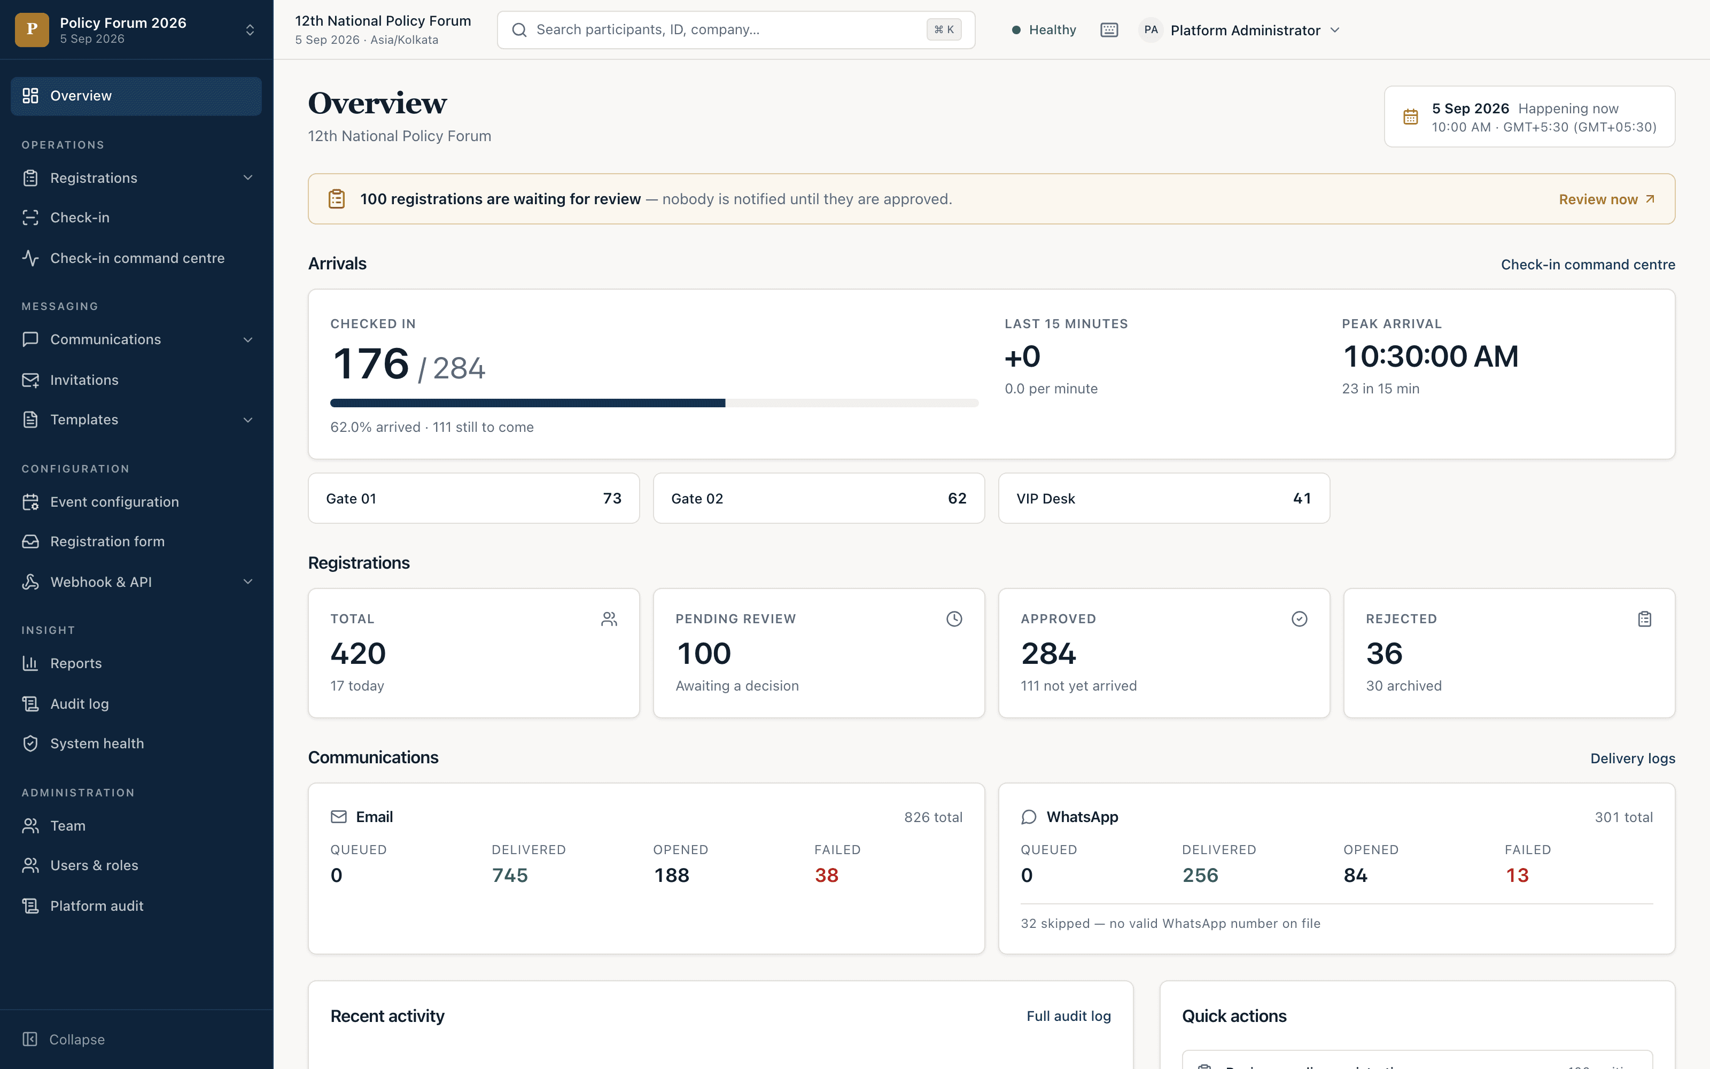
Task: Open the Delivery logs link
Action: [x=1633, y=758]
